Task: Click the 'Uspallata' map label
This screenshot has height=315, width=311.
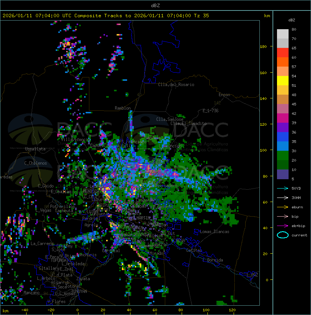Action: [35, 149]
